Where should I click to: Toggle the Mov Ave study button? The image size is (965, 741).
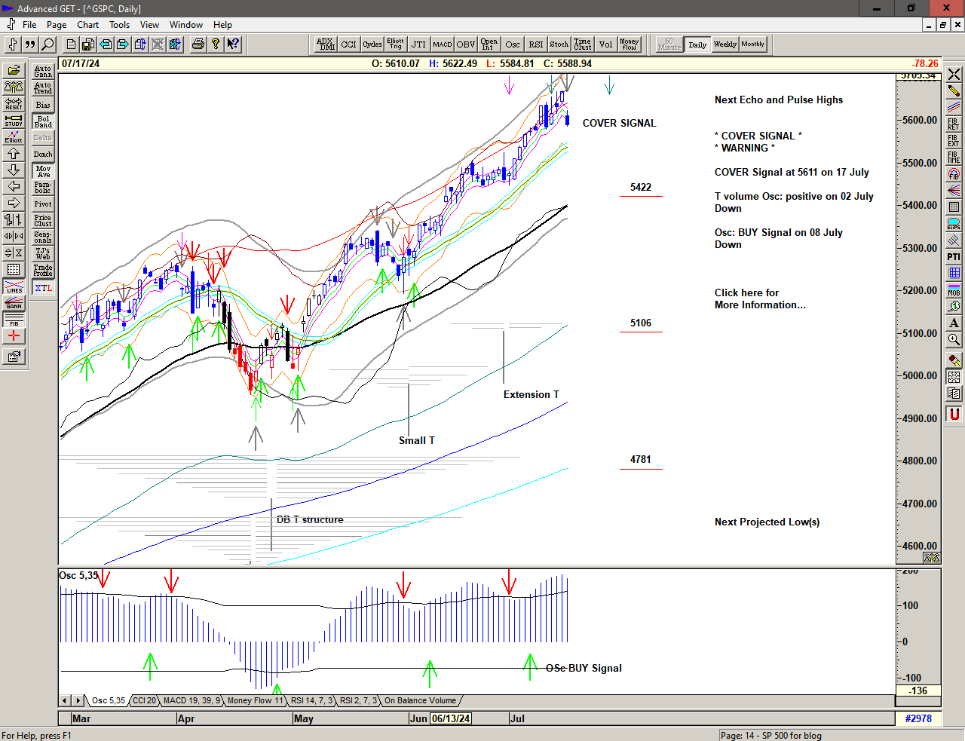43,171
